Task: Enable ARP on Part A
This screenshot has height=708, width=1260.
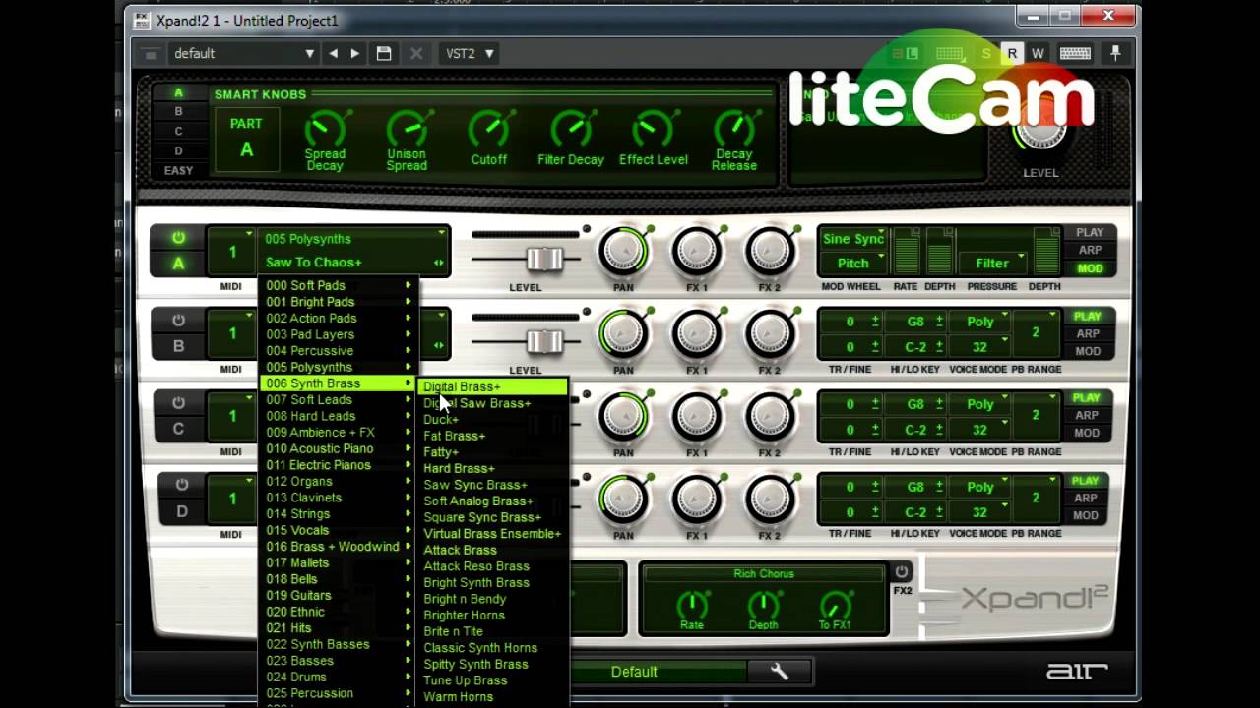Action: tap(1090, 251)
